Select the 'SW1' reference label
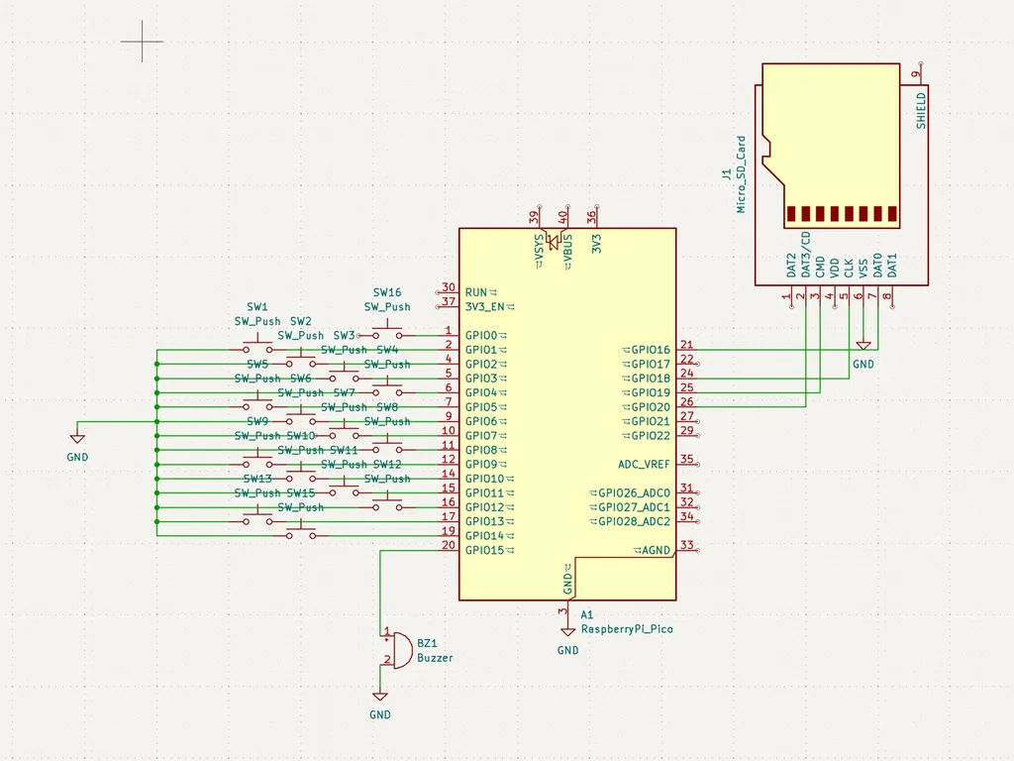 point(257,307)
